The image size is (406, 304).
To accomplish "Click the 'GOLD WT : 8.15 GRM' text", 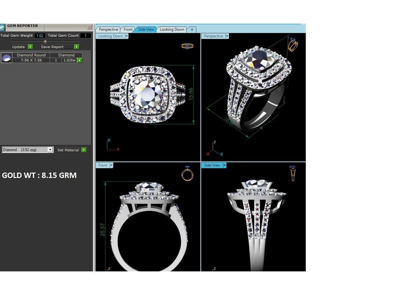I will pyautogui.click(x=39, y=175).
